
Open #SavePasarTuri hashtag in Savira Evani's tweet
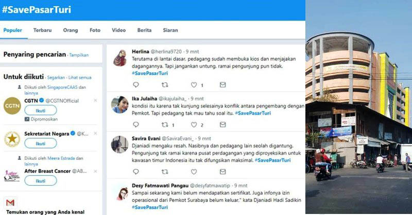(x=273, y=160)
